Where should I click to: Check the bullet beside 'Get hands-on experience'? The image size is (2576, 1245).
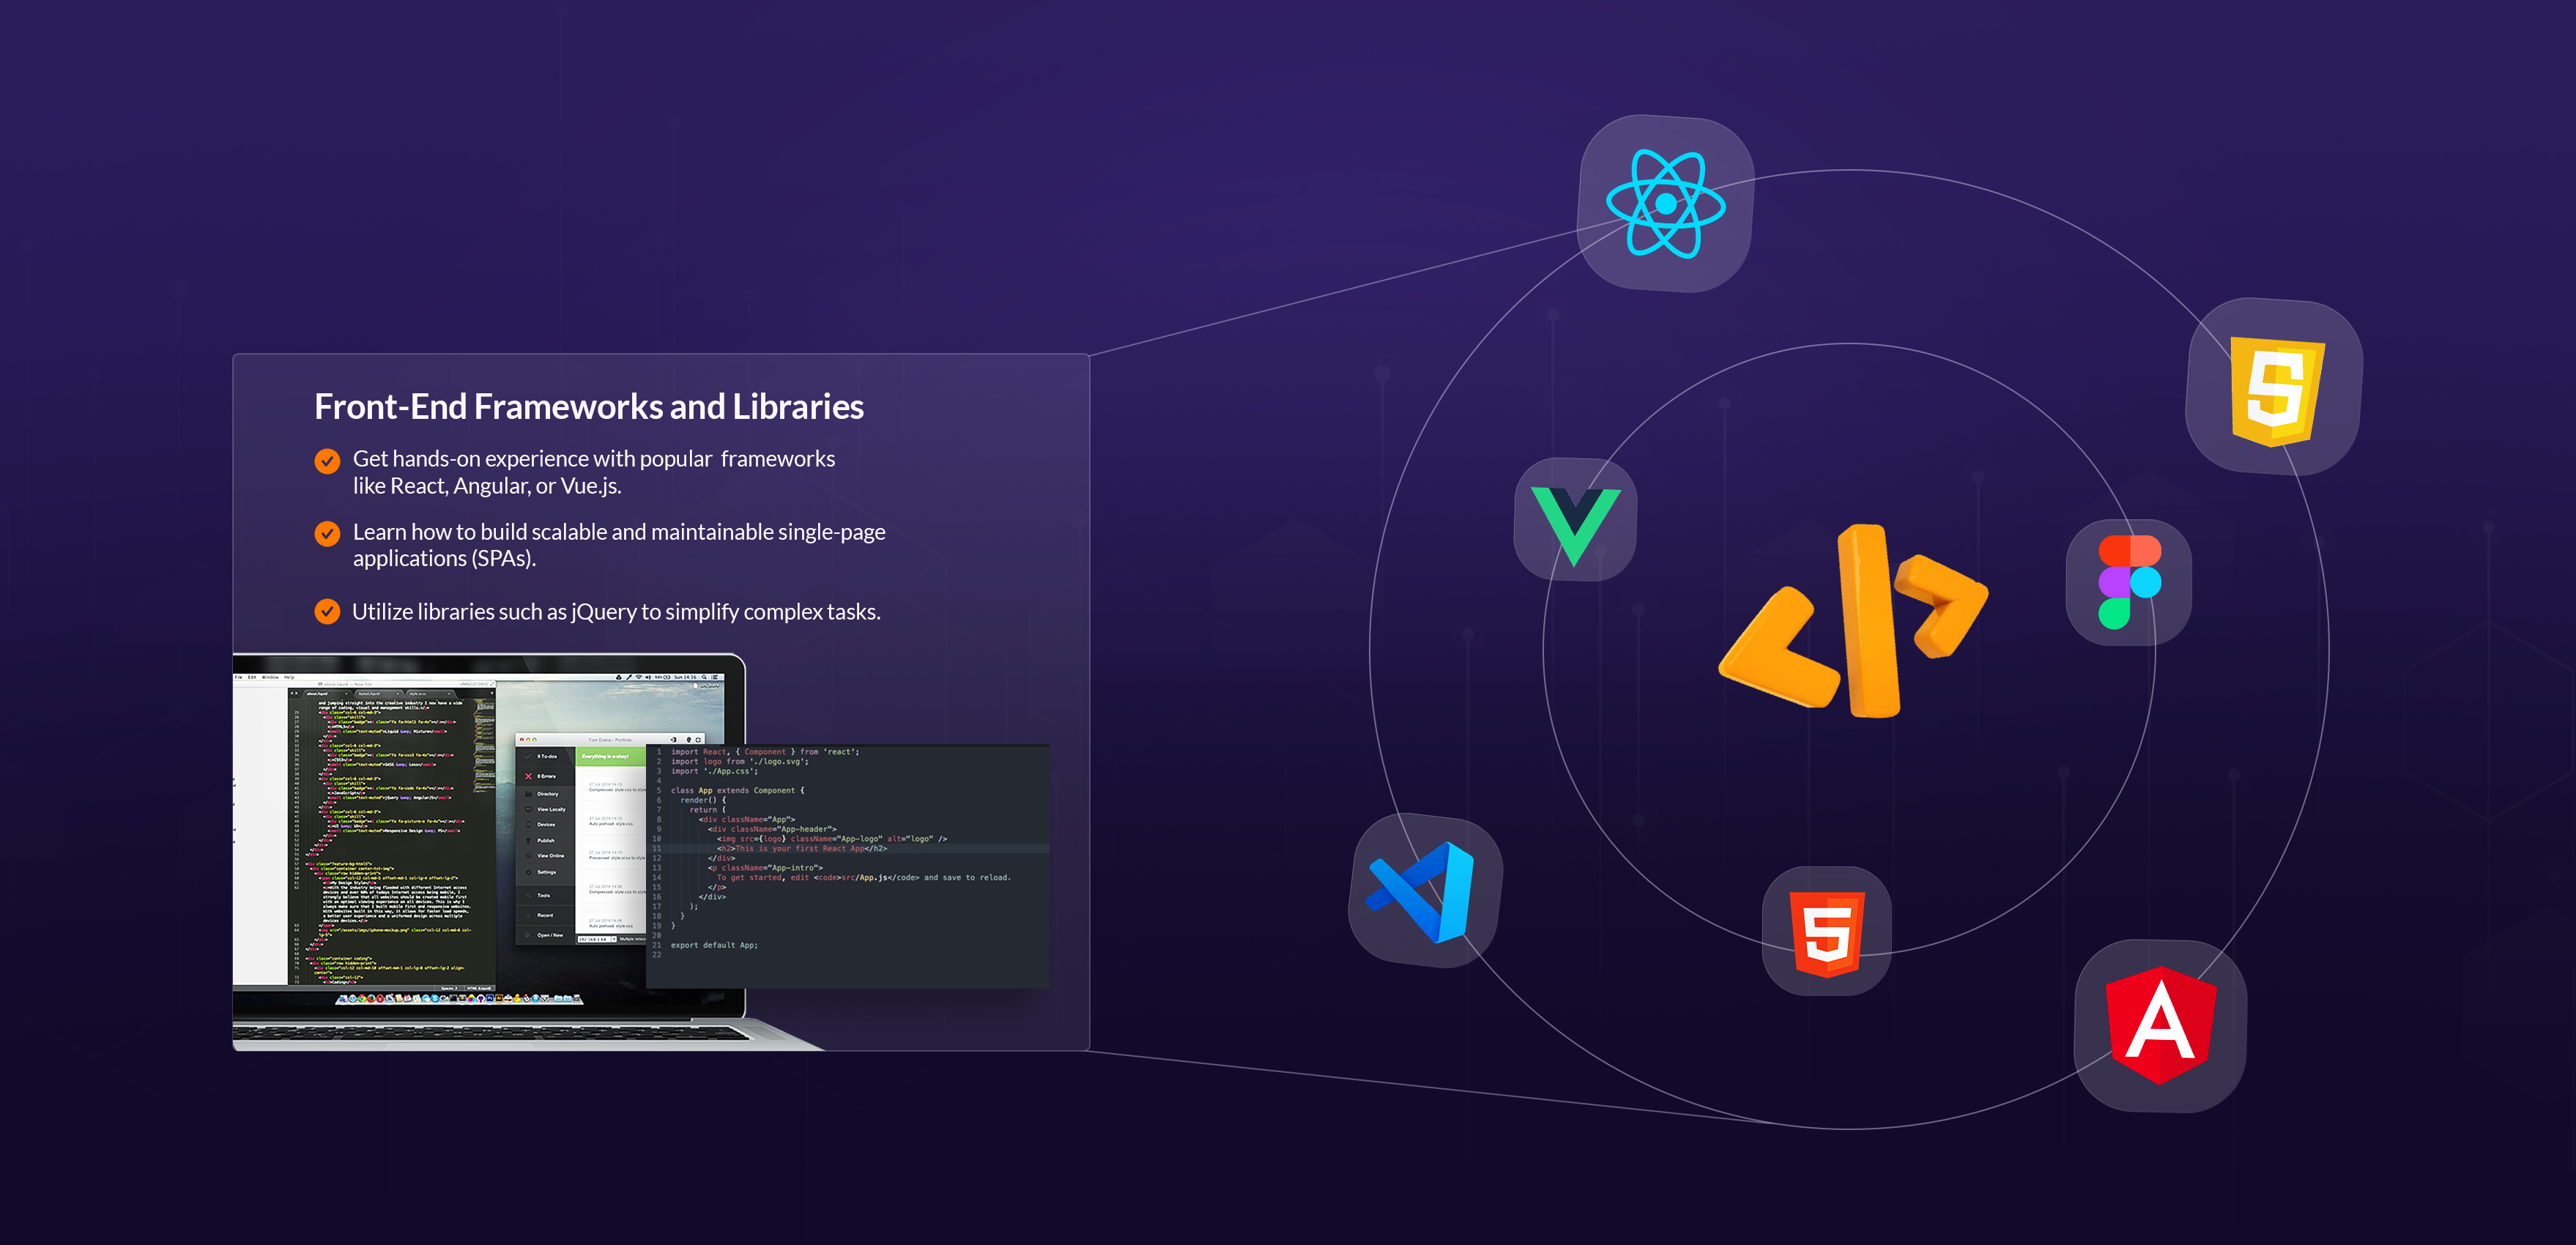(328, 461)
